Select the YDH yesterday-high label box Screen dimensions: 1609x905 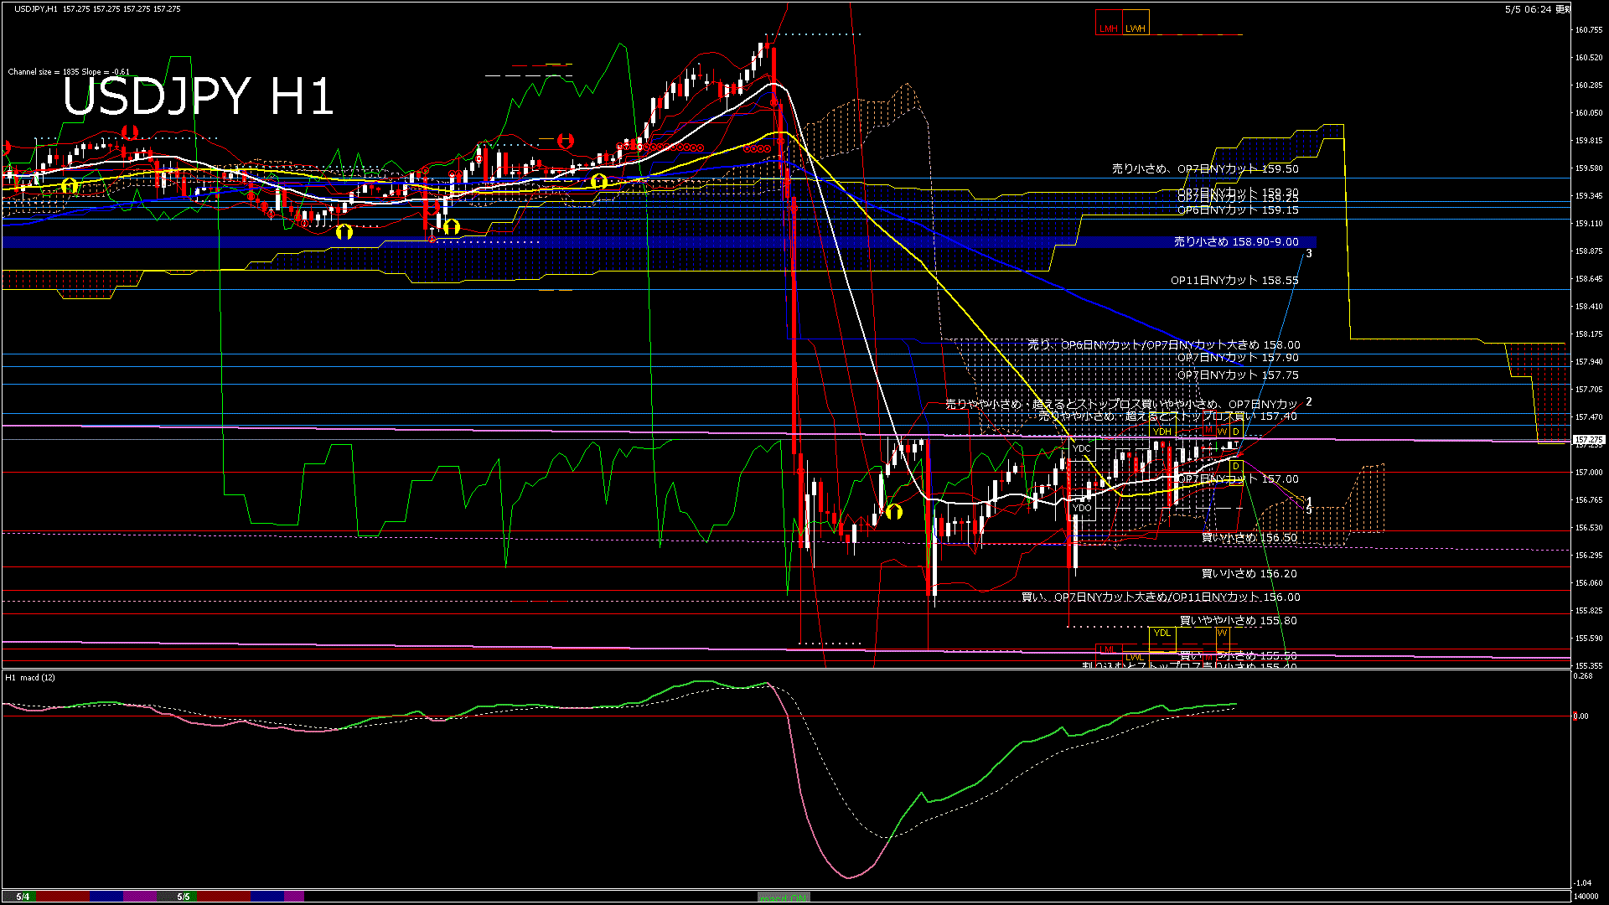pyautogui.click(x=1161, y=432)
